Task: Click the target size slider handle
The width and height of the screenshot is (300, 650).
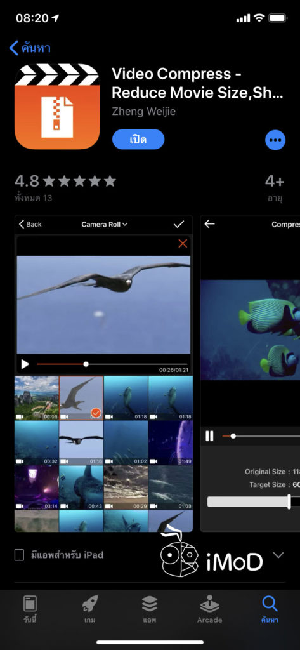Action: [289, 501]
